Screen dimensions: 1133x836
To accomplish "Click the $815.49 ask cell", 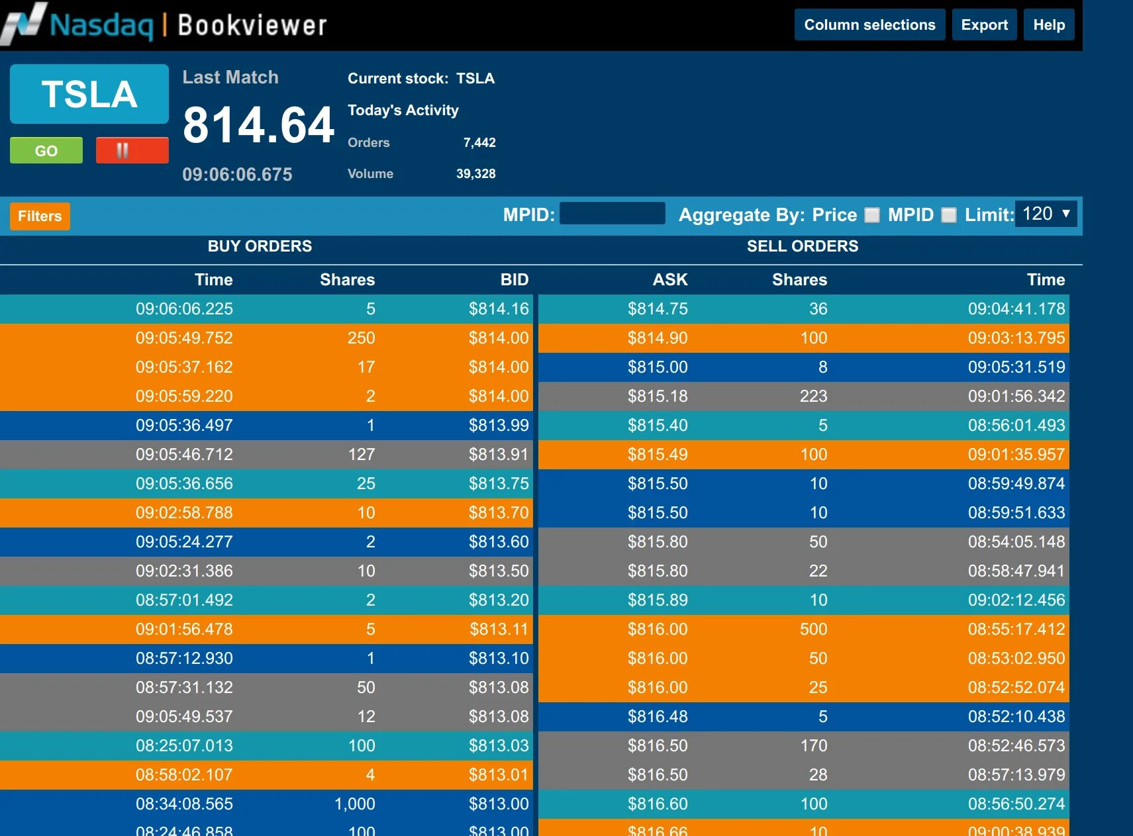I will pyautogui.click(x=658, y=454).
